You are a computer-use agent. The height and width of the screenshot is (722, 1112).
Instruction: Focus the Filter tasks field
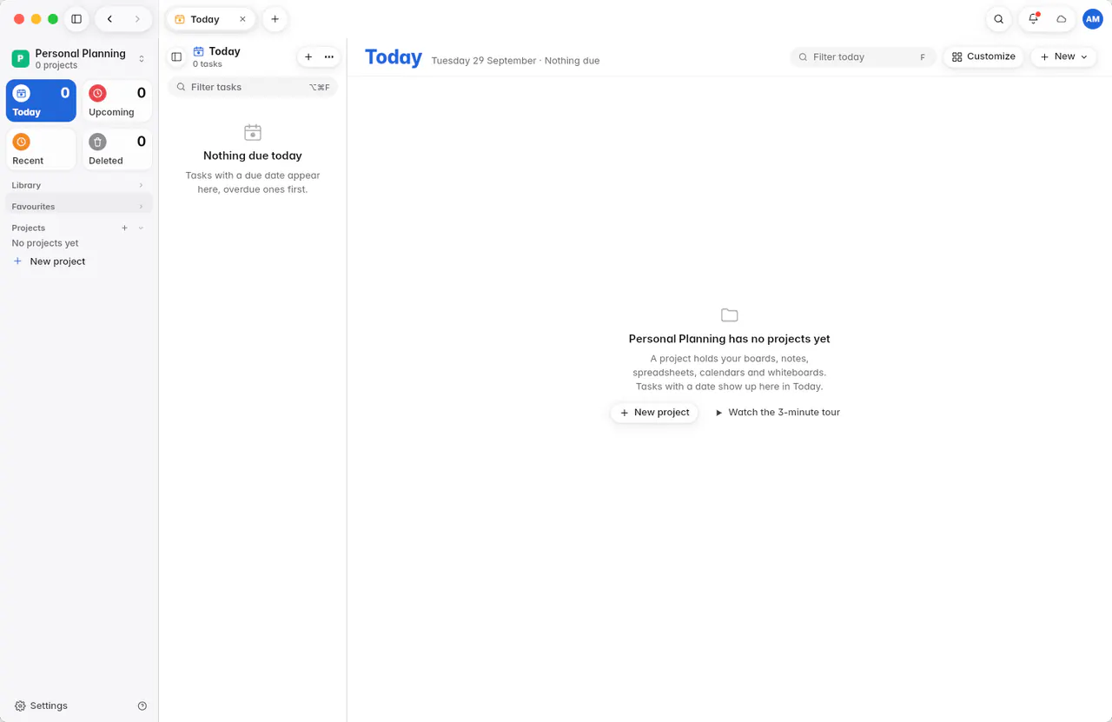pyautogui.click(x=253, y=87)
